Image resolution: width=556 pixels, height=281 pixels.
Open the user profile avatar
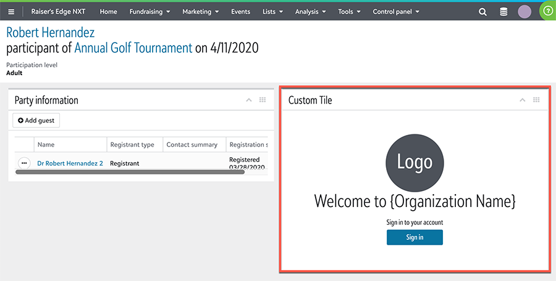pos(524,12)
